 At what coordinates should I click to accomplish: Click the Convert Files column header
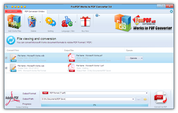pyautogui.click(x=13, y=50)
